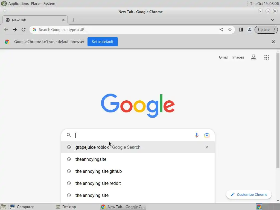Image resolution: width=280 pixels, height=210 pixels.
Task: Open the Places menu
Action: pyautogui.click(x=36, y=4)
